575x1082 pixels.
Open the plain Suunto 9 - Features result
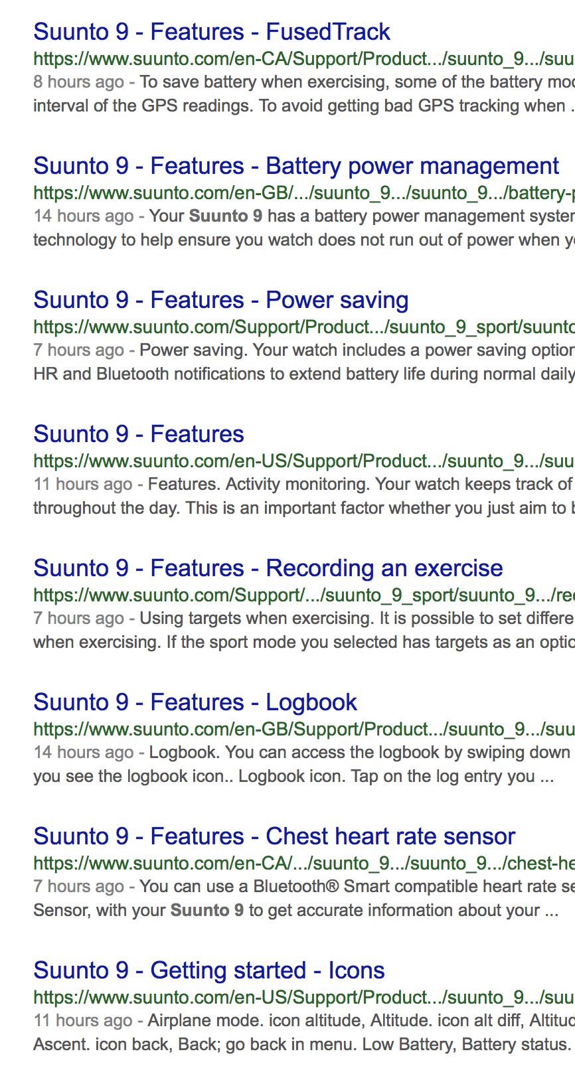pos(139,434)
